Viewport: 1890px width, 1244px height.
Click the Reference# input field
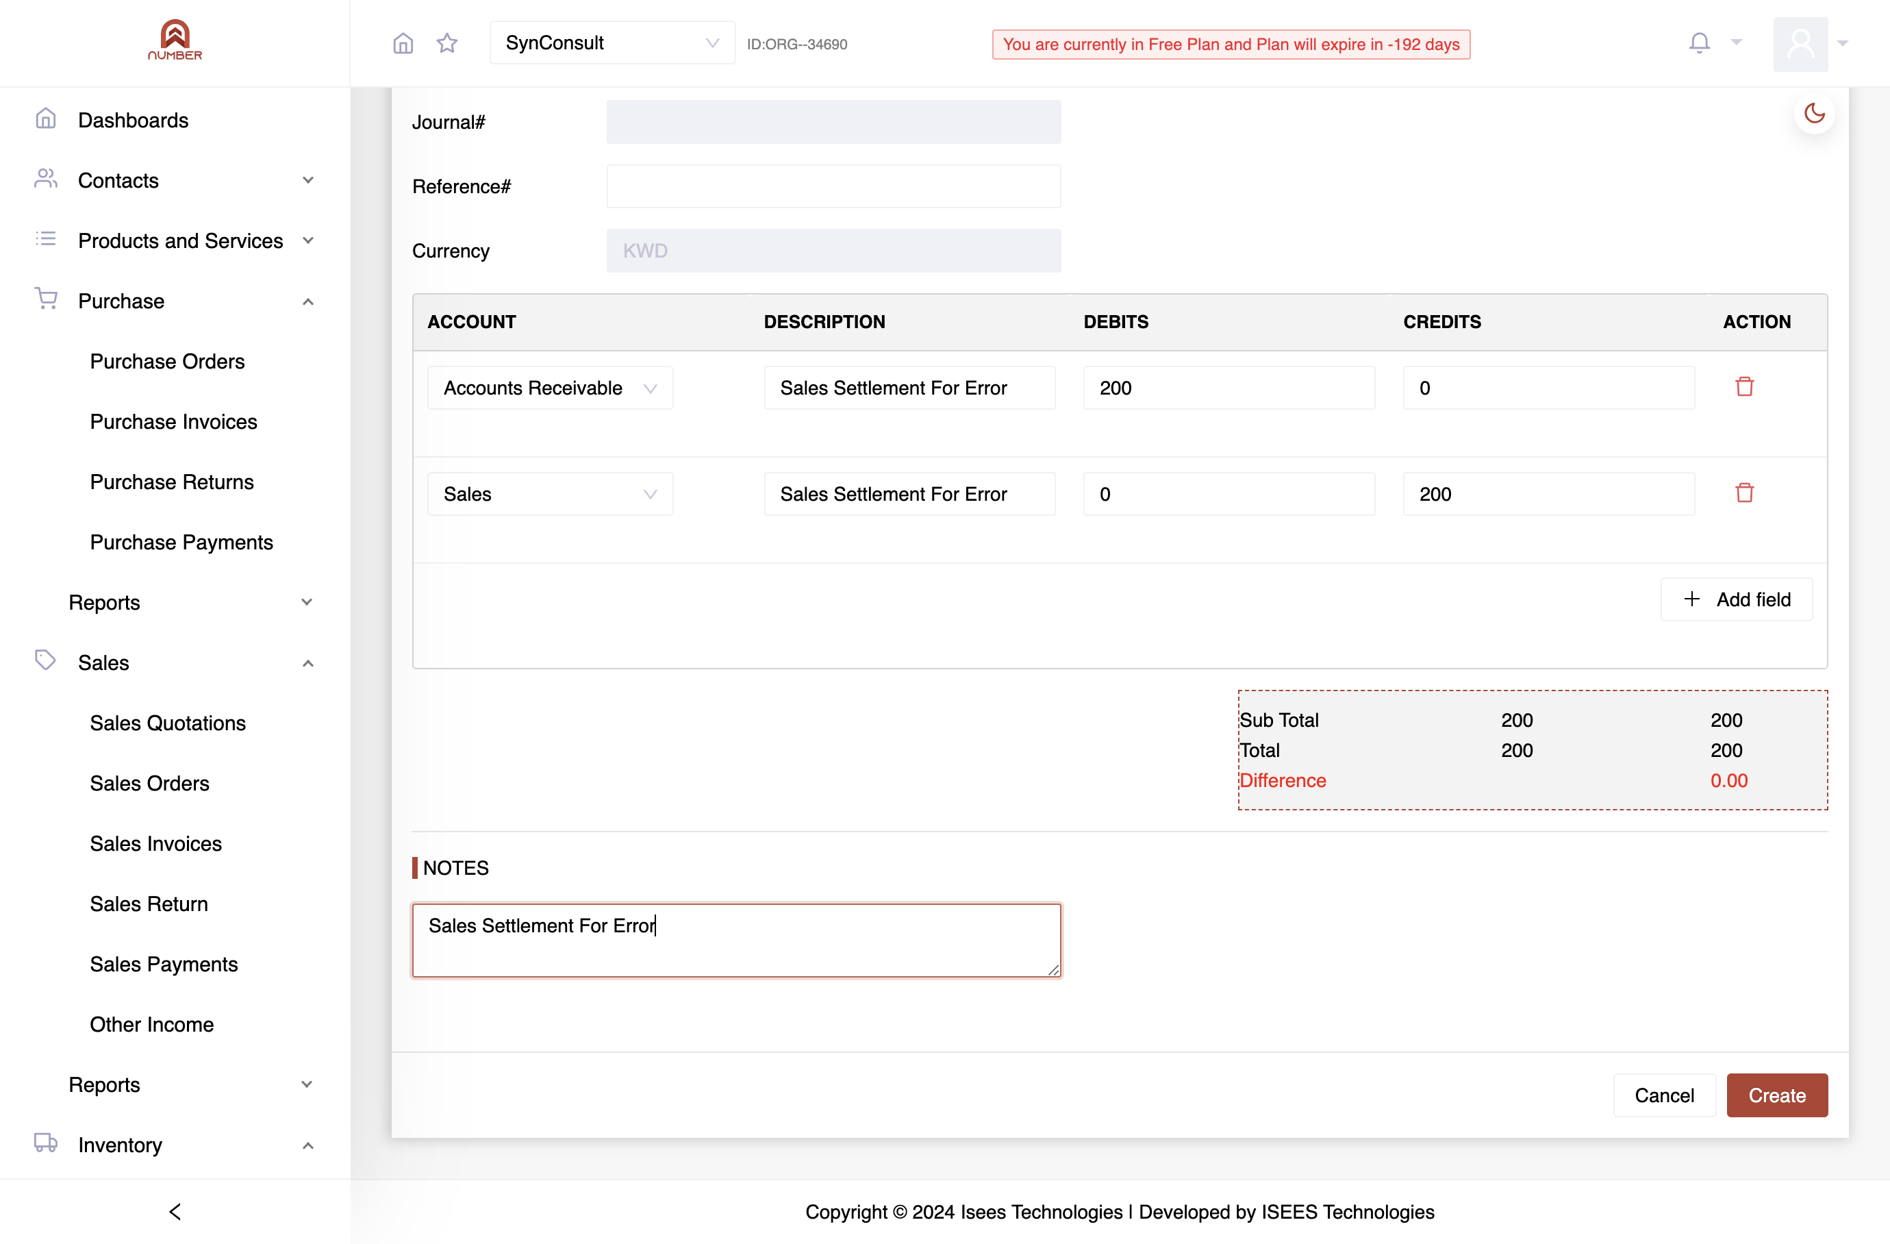834,187
